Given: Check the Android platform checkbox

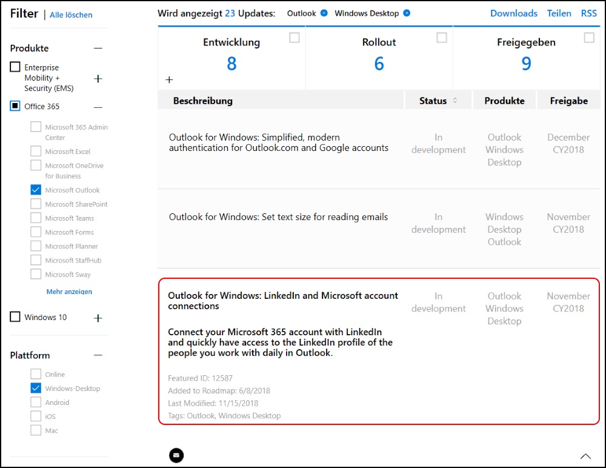Looking at the screenshot, I should pos(36,403).
